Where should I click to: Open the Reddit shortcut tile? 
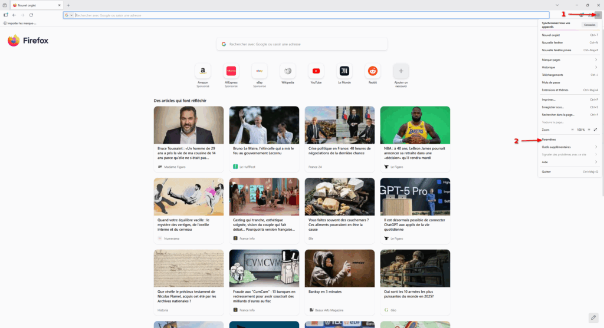372,71
